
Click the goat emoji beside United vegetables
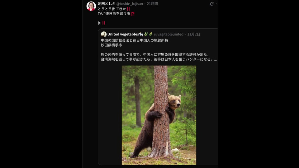141,34
